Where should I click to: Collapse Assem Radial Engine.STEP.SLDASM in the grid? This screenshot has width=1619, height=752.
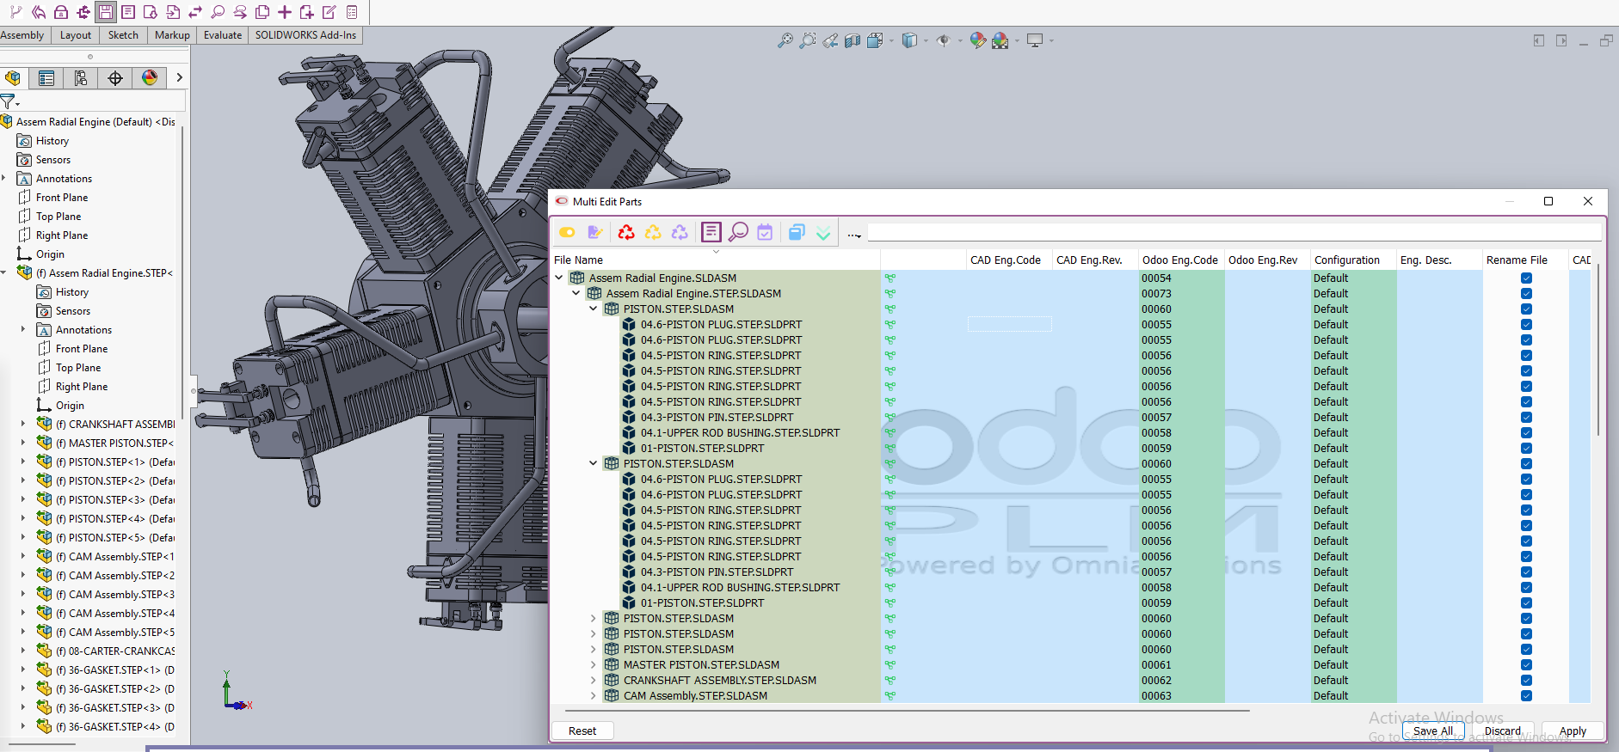pos(576,293)
